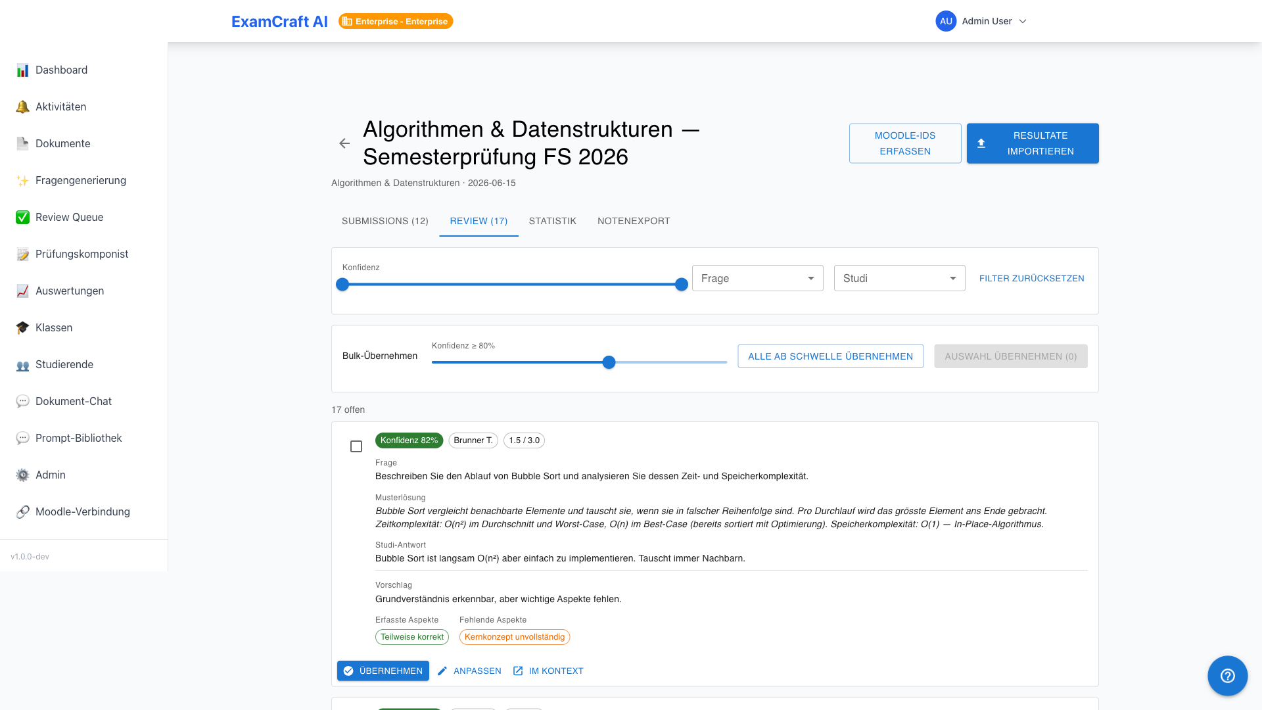
Task: Open Studierende from the sidebar
Action: pos(84,365)
